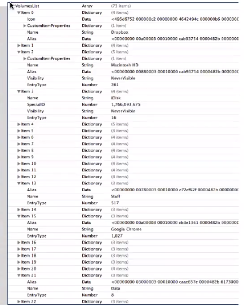
Task: Expand Item 4 disclosure triangle
Action: pyautogui.click(x=19, y=124)
